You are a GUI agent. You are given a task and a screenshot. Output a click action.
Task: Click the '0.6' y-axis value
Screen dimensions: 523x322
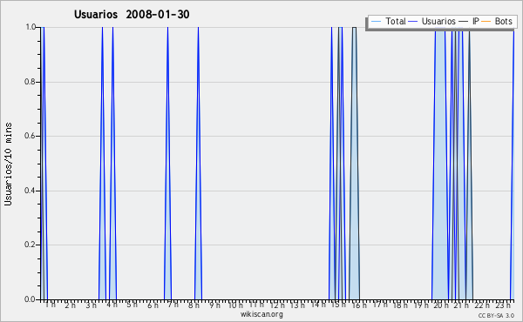click(x=31, y=136)
